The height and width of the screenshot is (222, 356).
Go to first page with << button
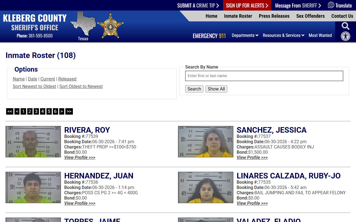coord(10,111)
